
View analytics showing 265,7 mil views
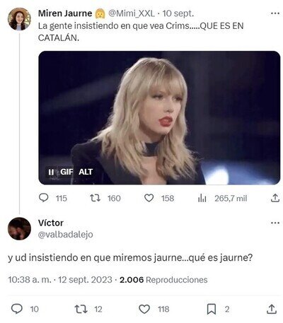pos(202,198)
